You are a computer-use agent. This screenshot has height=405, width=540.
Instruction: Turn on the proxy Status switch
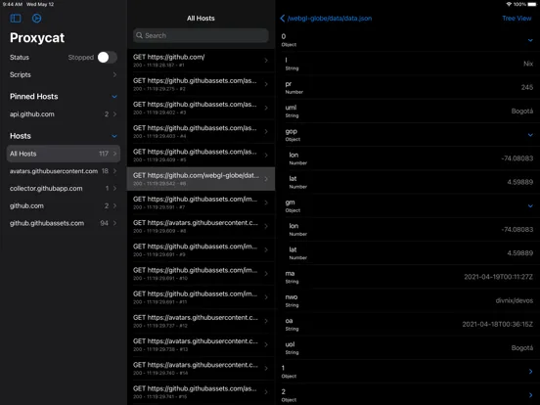107,57
